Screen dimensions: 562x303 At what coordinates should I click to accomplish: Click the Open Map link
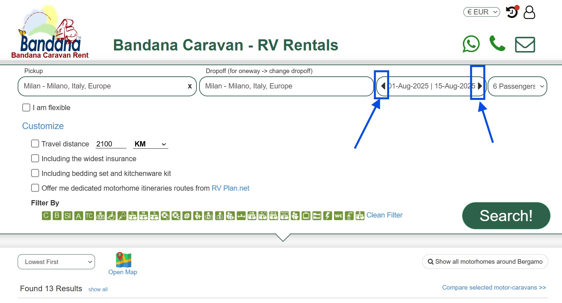coord(123,272)
